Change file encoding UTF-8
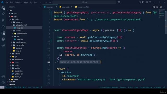The width and height of the screenshot is (167, 94). pyautogui.click(x=130, y=87)
